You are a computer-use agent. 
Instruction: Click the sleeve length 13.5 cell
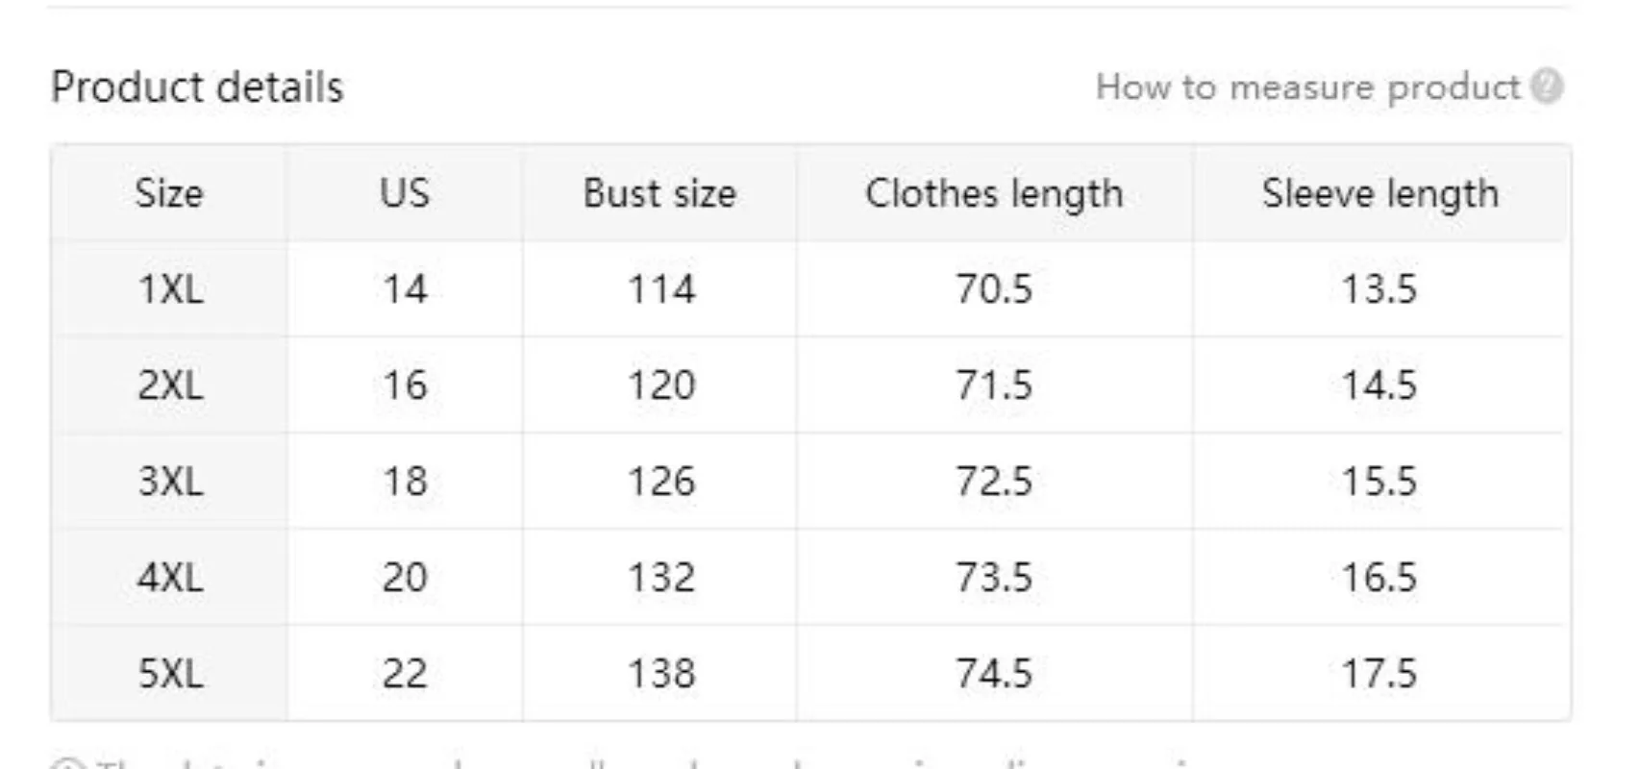point(1379,288)
